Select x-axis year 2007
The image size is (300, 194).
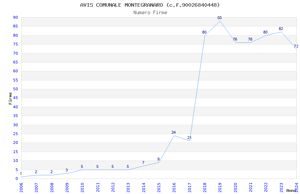(x=36, y=188)
